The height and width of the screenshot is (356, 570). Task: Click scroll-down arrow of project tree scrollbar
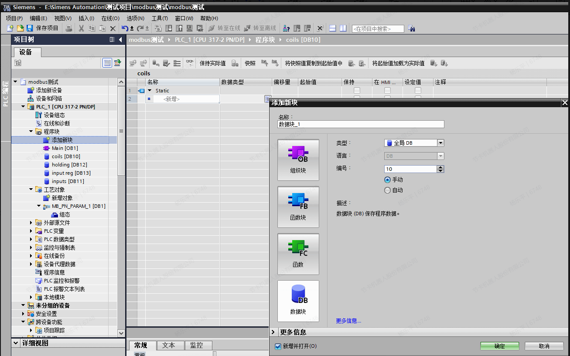coord(121,333)
